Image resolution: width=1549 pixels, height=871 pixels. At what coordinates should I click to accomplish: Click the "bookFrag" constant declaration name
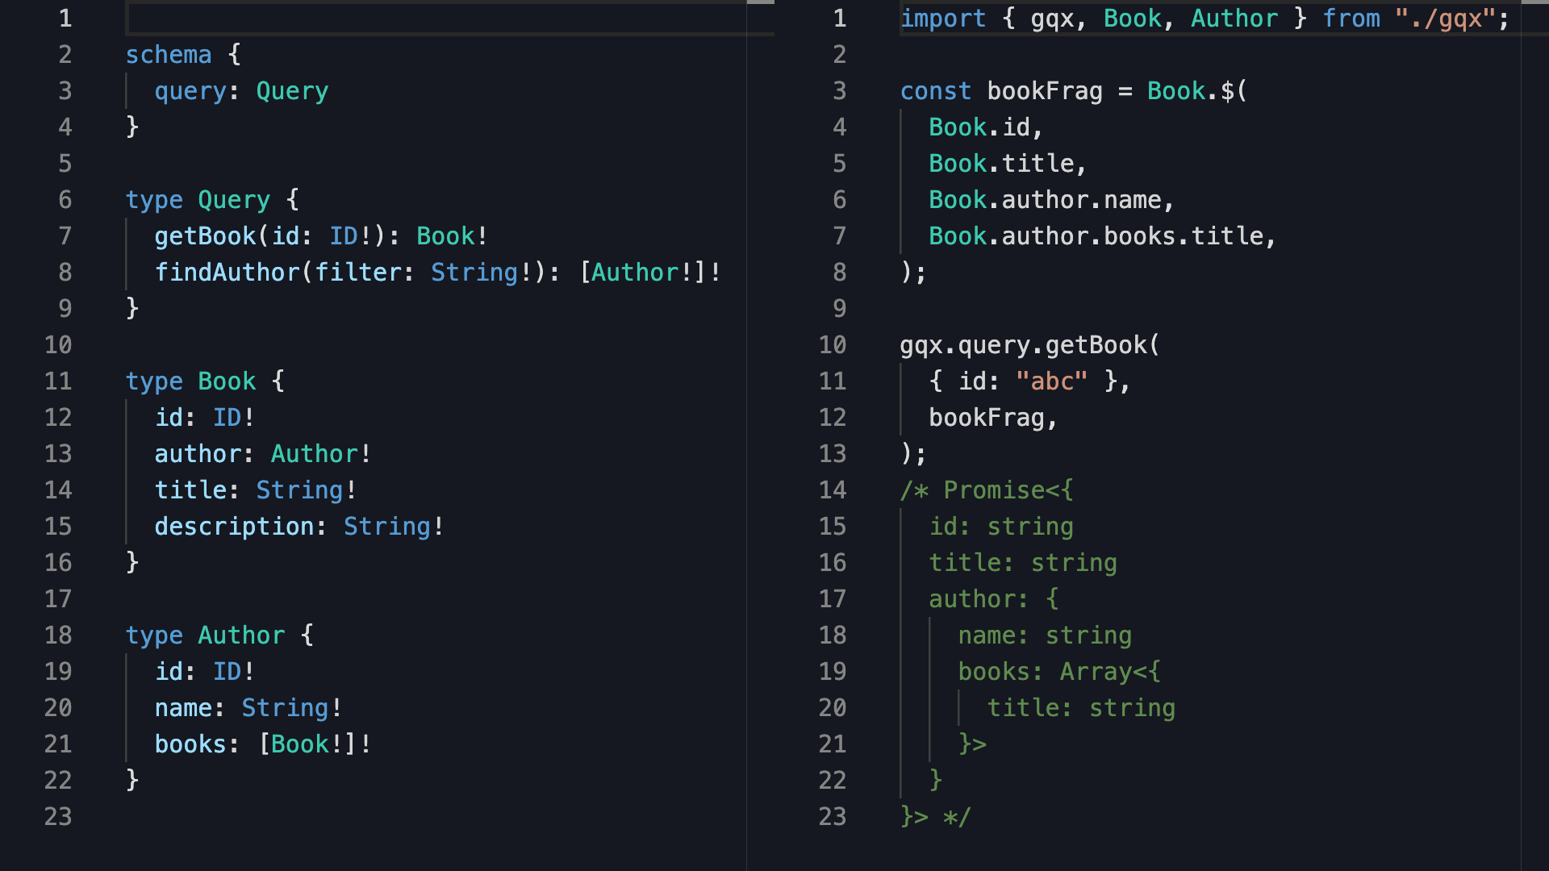(x=1045, y=91)
